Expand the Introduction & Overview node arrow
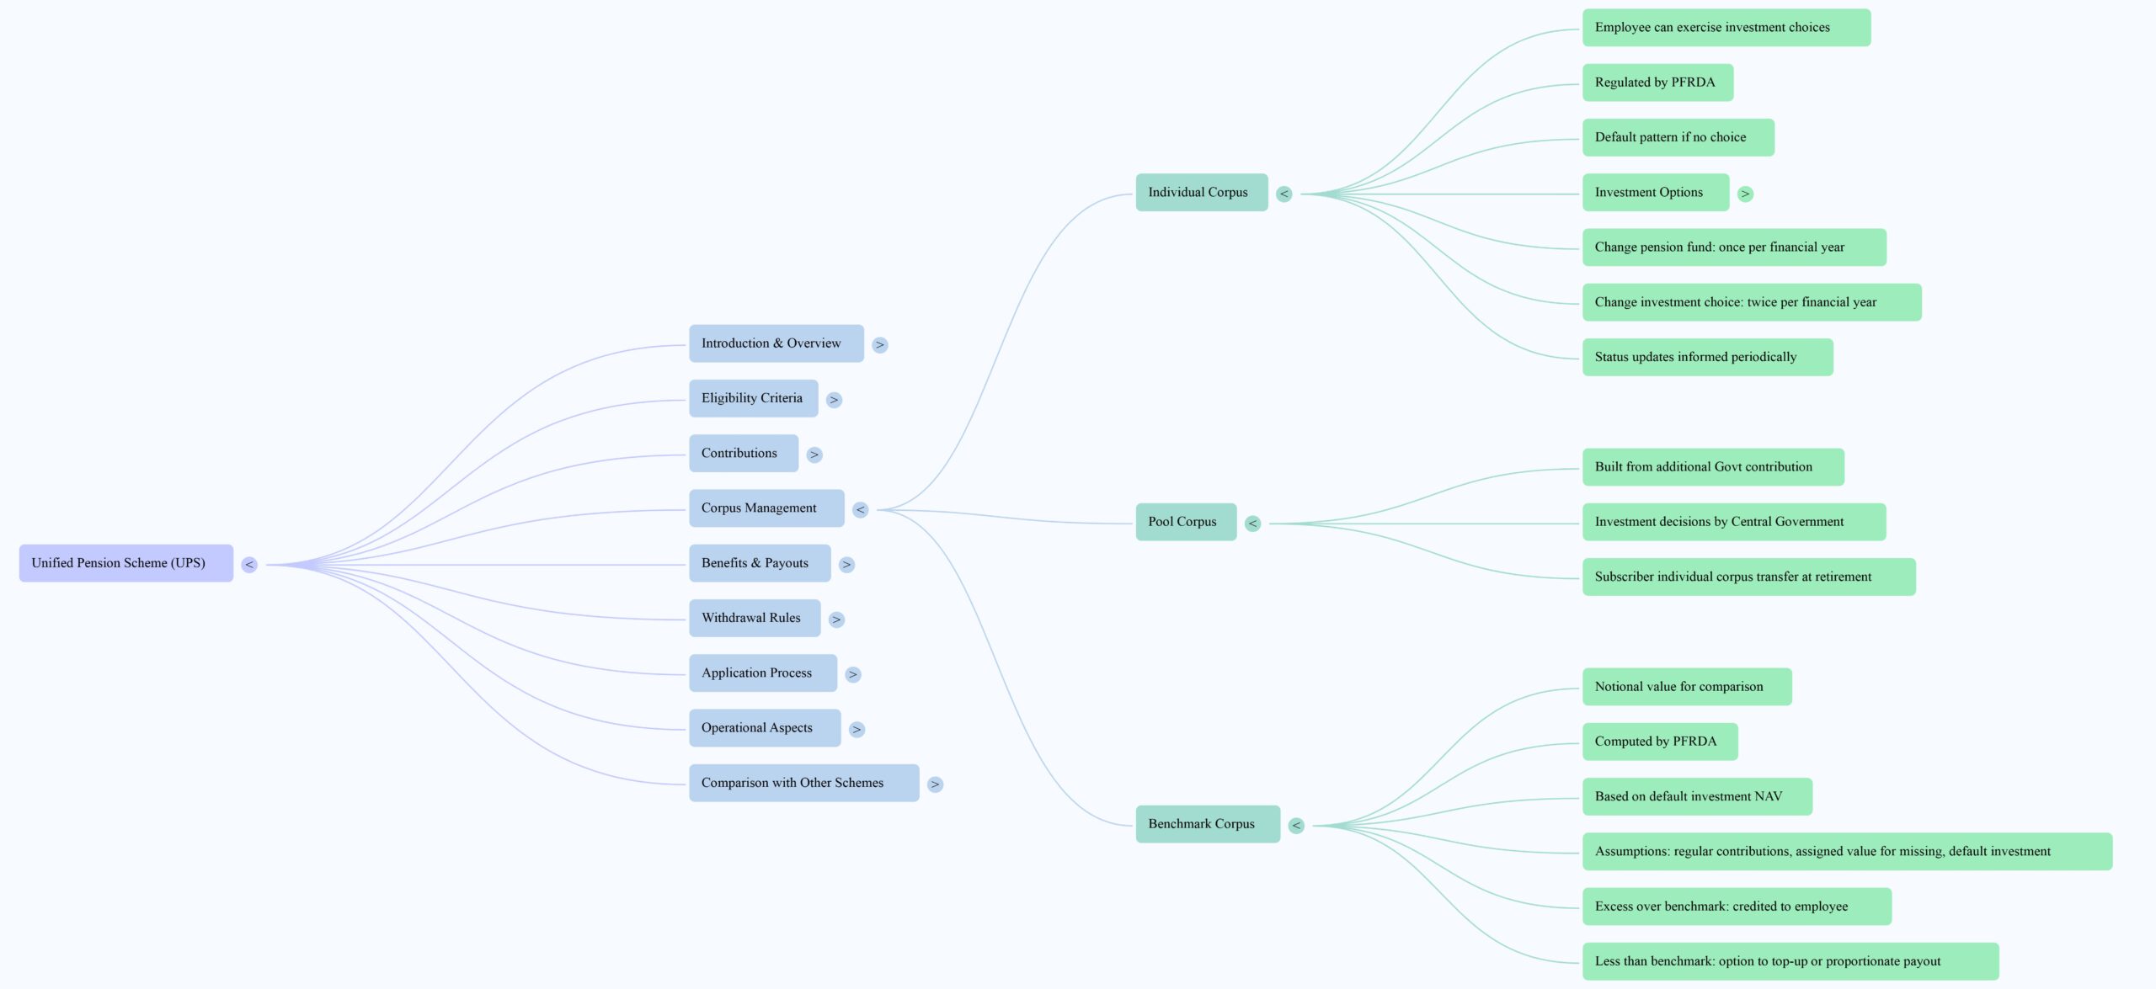Screen dimensions: 2156x989 [879, 345]
